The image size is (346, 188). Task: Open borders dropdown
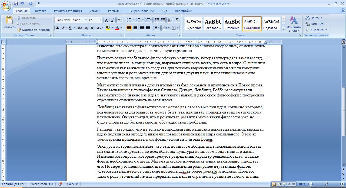click(x=177, y=28)
